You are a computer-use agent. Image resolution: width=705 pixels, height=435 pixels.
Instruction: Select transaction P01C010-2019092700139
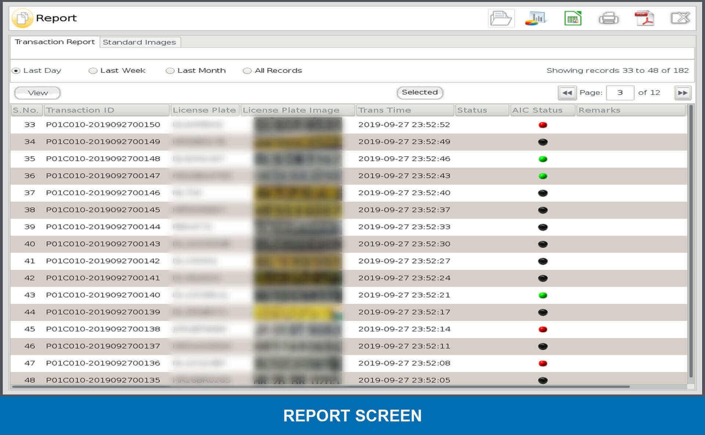(103, 312)
